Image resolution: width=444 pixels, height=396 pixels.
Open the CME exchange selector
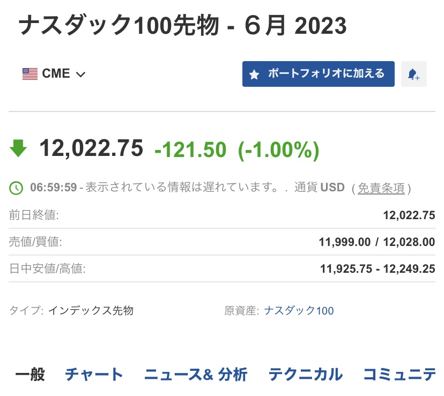[54, 74]
